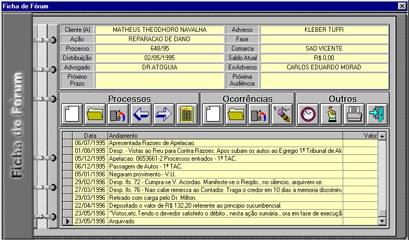Viewport: 409px width, 240px height.
Task: Go to next process with right arrow
Action: tap(164, 114)
